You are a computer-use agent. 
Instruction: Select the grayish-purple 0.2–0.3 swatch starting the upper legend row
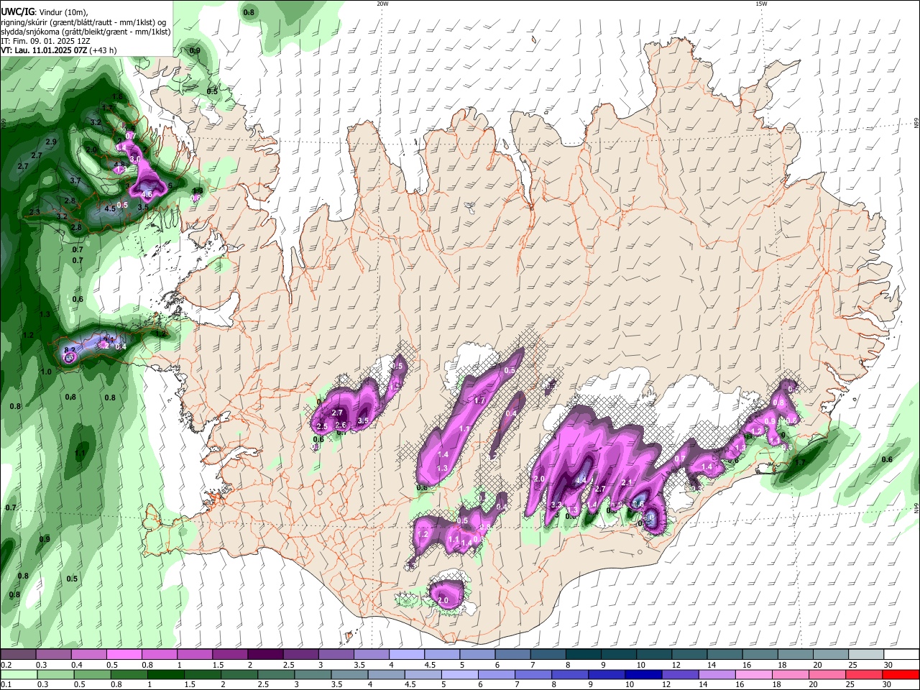(18, 655)
